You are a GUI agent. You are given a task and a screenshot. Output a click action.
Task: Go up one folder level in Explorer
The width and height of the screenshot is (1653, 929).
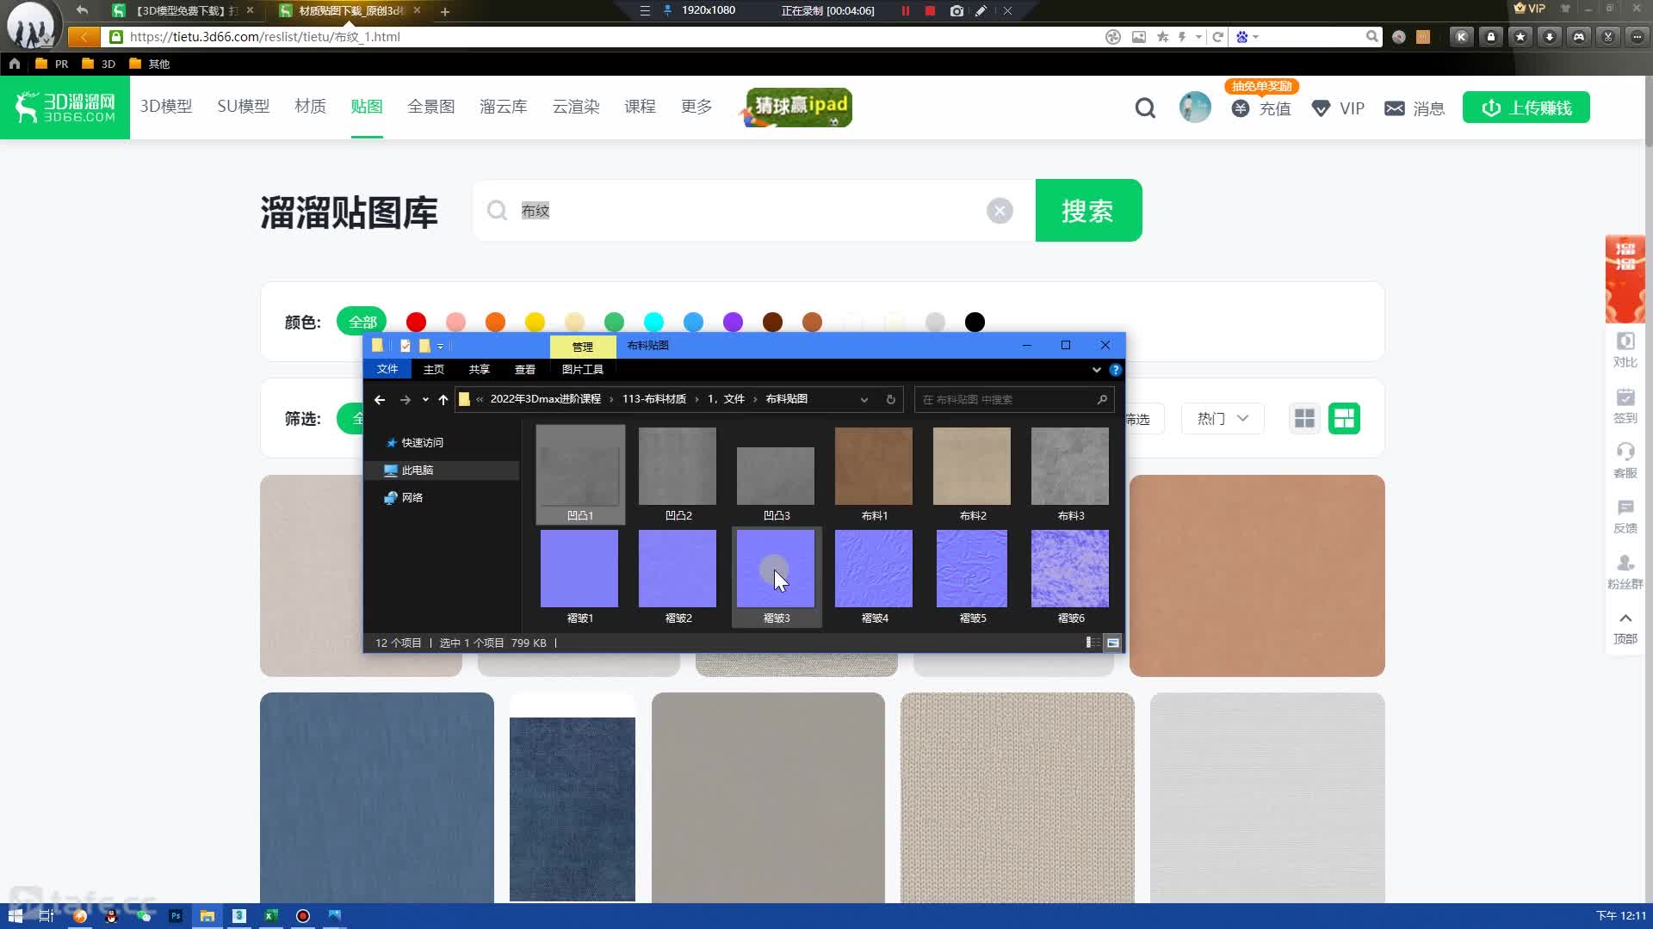[443, 400]
